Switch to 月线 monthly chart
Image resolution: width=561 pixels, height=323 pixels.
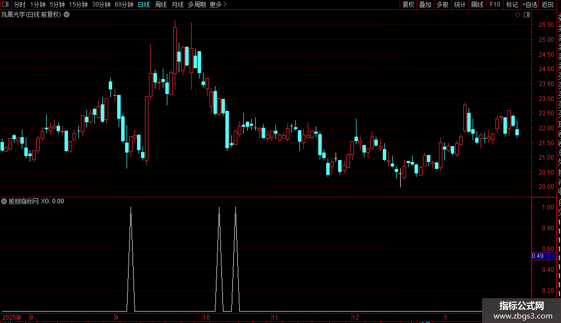[177, 4]
